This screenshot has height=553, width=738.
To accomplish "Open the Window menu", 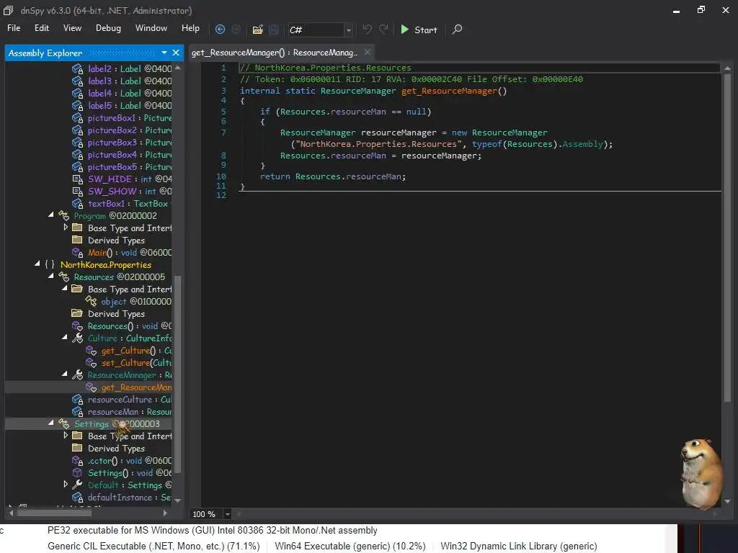I will click(151, 28).
